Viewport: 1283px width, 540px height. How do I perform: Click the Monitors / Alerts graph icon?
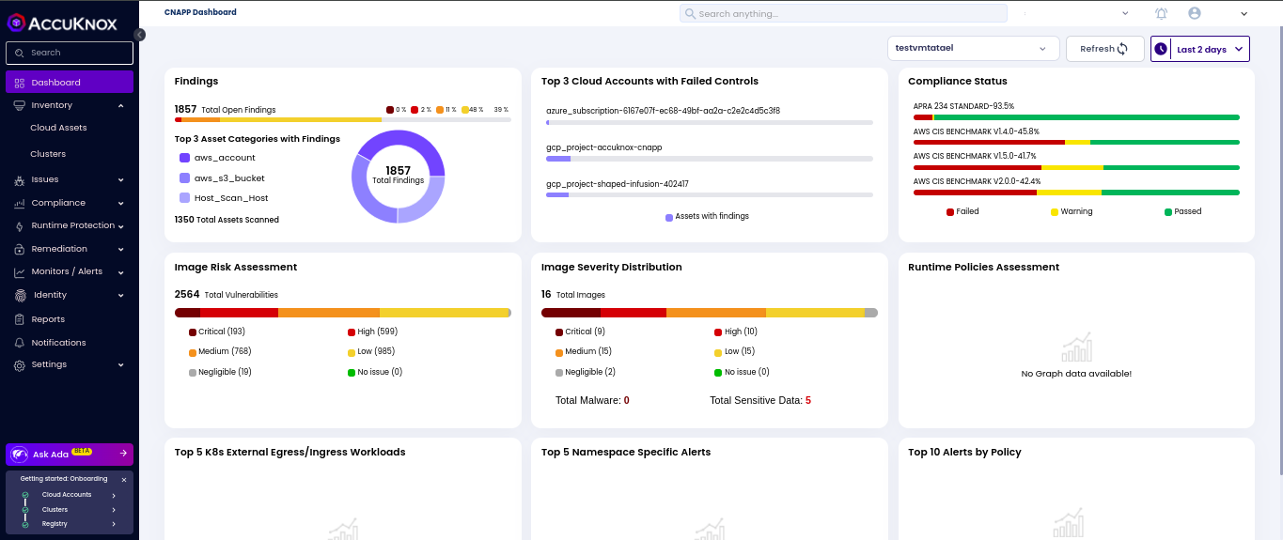point(20,272)
